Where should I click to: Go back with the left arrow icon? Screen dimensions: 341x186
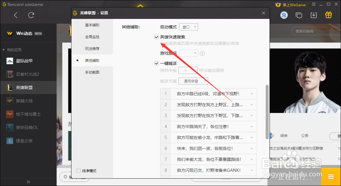click(x=15, y=15)
